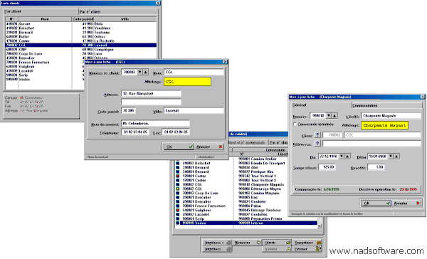Screen dimensions: 427x259
Task: Click the empty Référence input field
Action: pos(371,144)
